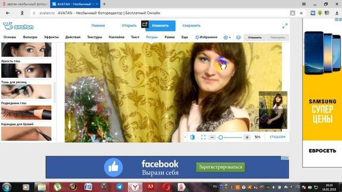Viewport: 342px width, 192px height.
Task: Open the Текст tab
Action: click(135, 37)
